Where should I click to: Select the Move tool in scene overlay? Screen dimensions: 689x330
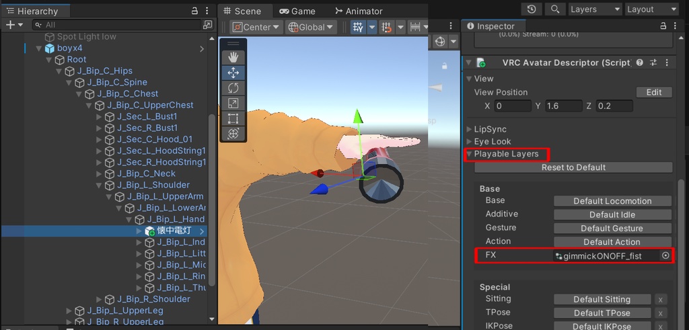233,73
